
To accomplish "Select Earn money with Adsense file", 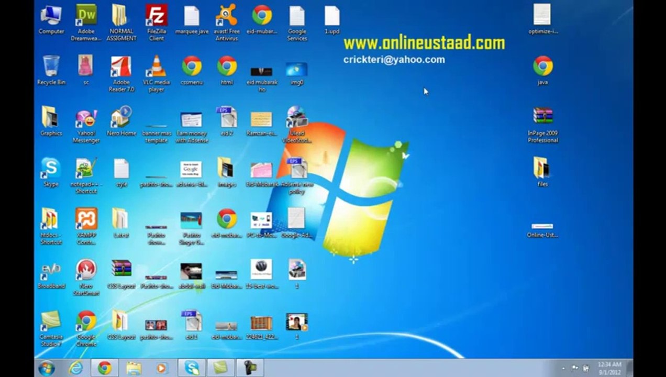I will click(x=192, y=127).
